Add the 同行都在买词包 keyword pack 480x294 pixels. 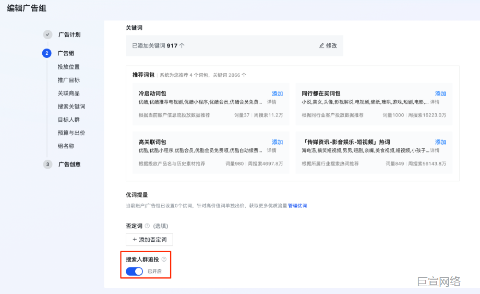[x=440, y=93]
